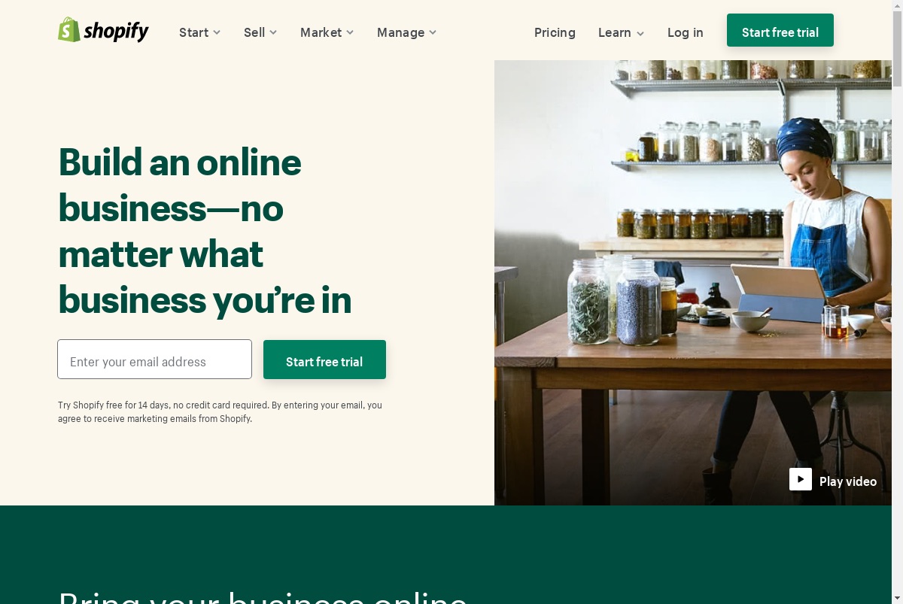
Task: Expand the Manage dropdown chevron
Action: 433,32
